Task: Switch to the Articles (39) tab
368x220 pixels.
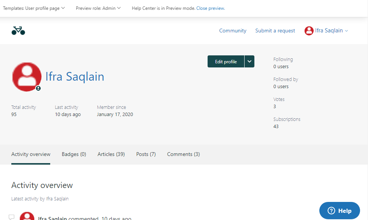Action: 111,154
